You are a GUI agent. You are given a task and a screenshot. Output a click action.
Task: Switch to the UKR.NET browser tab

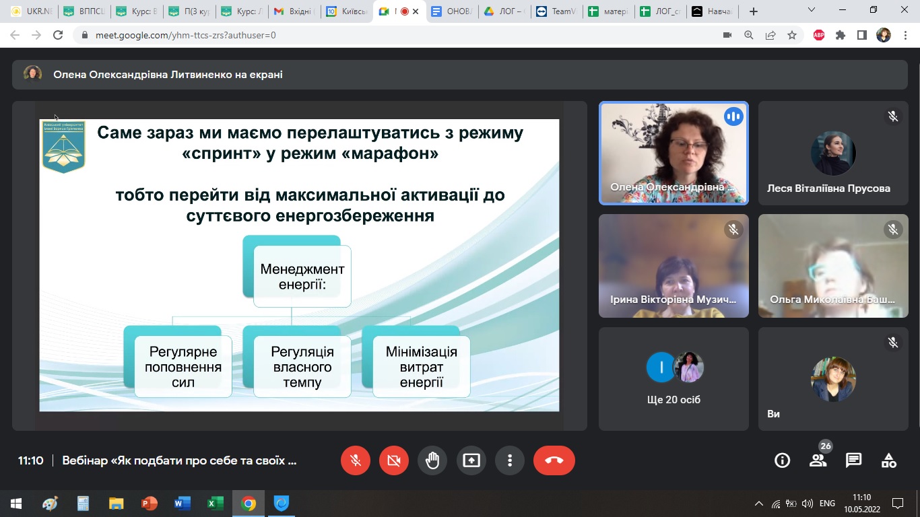31,11
